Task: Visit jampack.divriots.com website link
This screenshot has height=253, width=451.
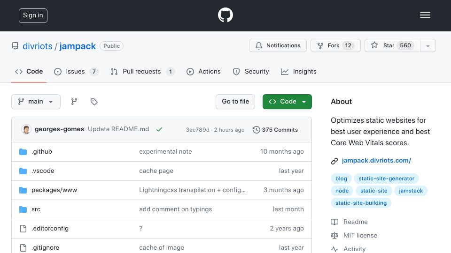Action: [x=376, y=160]
